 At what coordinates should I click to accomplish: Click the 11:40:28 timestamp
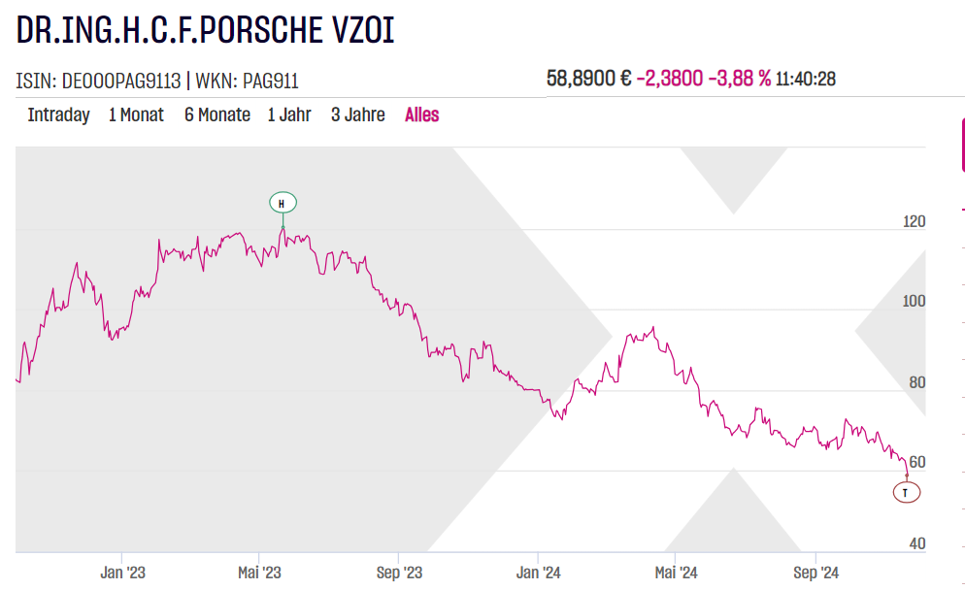[x=806, y=79]
